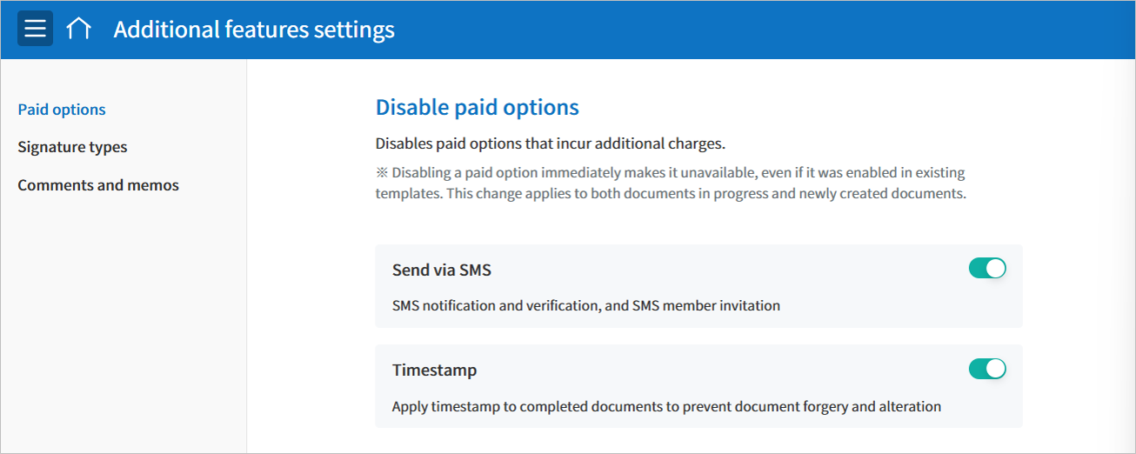The height and width of the screenshot is (454, 1136).
Task: Toggle the Send via SMS switch
Action: (987, 269)
